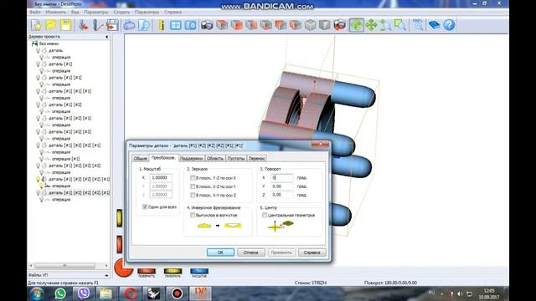536x301 pixels.
Task: Click the Load geometry file icon
Action: [x=83, y=25]
